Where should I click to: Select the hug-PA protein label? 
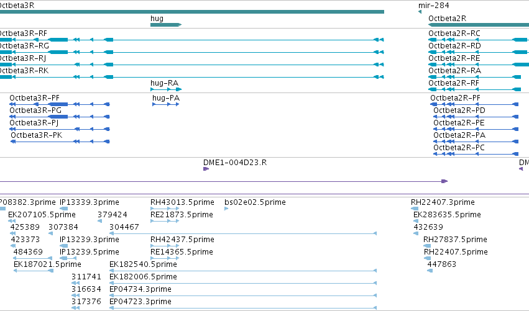(165, 98)
